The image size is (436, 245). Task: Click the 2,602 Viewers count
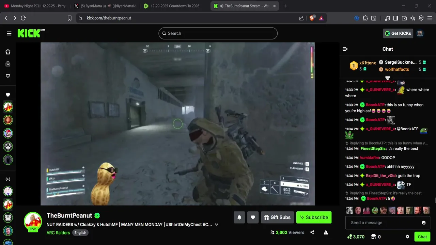290,232
